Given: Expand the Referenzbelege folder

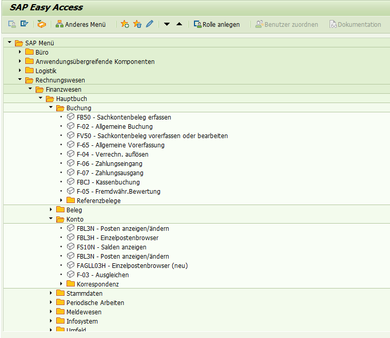Looking at the screenshot, I should pyautogui.click(x=61, y=200).
